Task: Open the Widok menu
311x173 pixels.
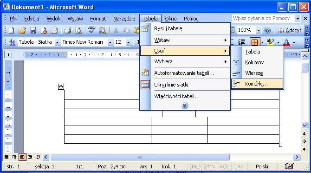Action: [53, 19]
